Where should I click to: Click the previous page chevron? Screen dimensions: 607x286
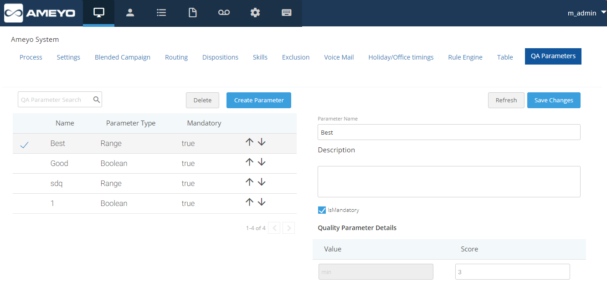(x=274, y=227)
